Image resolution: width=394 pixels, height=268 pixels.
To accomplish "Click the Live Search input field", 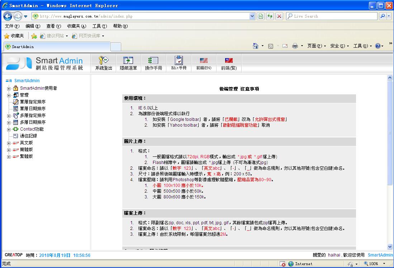I will [332, 16].
